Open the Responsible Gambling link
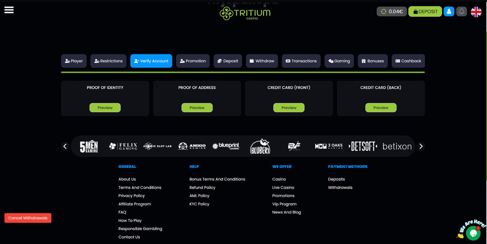The width and height of the screenshot is (487, 244). point(140,229)
